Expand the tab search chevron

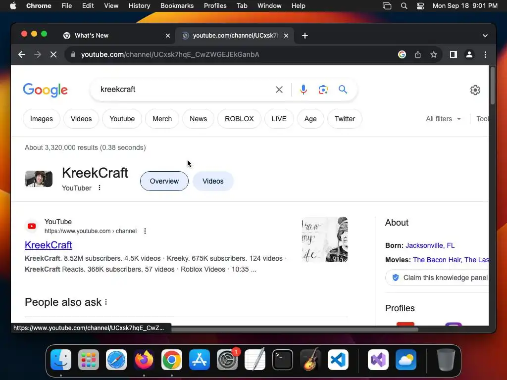[485, 36]
